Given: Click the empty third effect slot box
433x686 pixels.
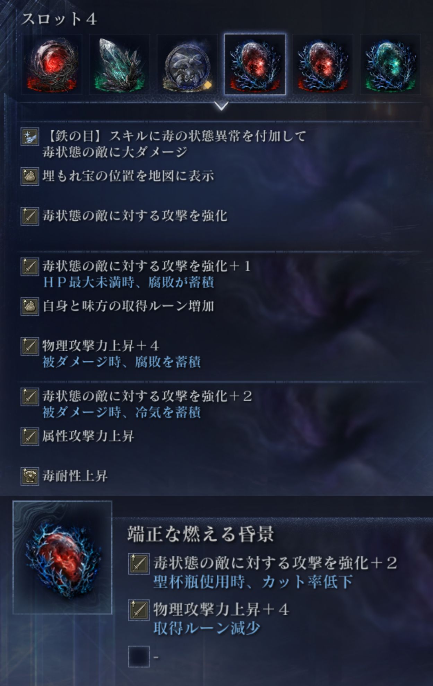Looking at the screenshot, I should coord(139,657).
